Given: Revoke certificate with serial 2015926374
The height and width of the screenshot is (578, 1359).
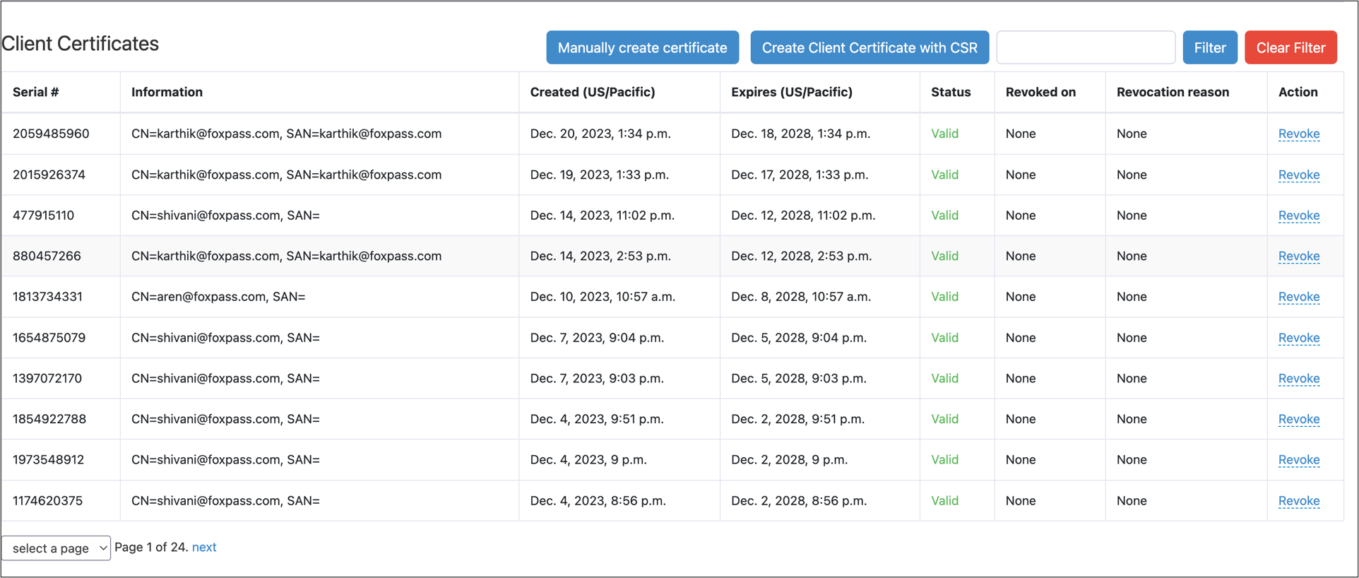Looking at the screenshot, I should tap(1298, 175).
